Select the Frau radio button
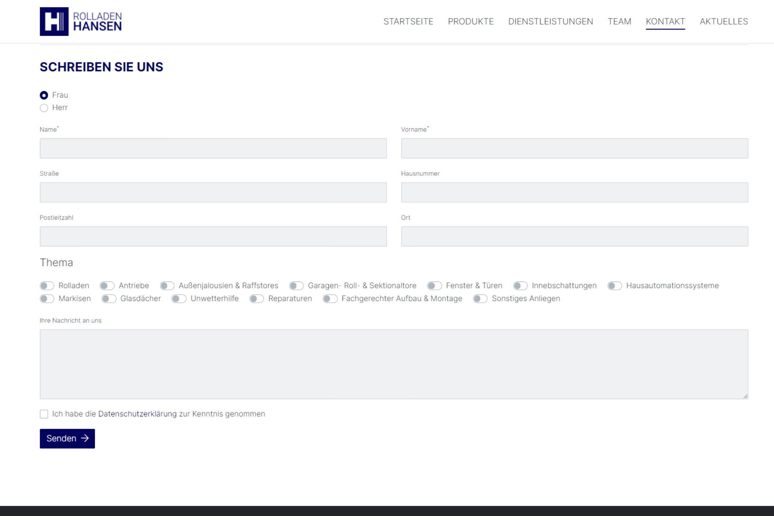 pos(44,95)
